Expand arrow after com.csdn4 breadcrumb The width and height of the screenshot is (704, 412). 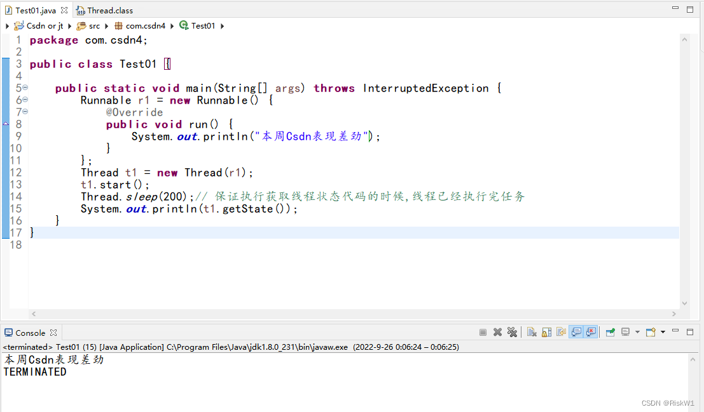pos(172,26)
